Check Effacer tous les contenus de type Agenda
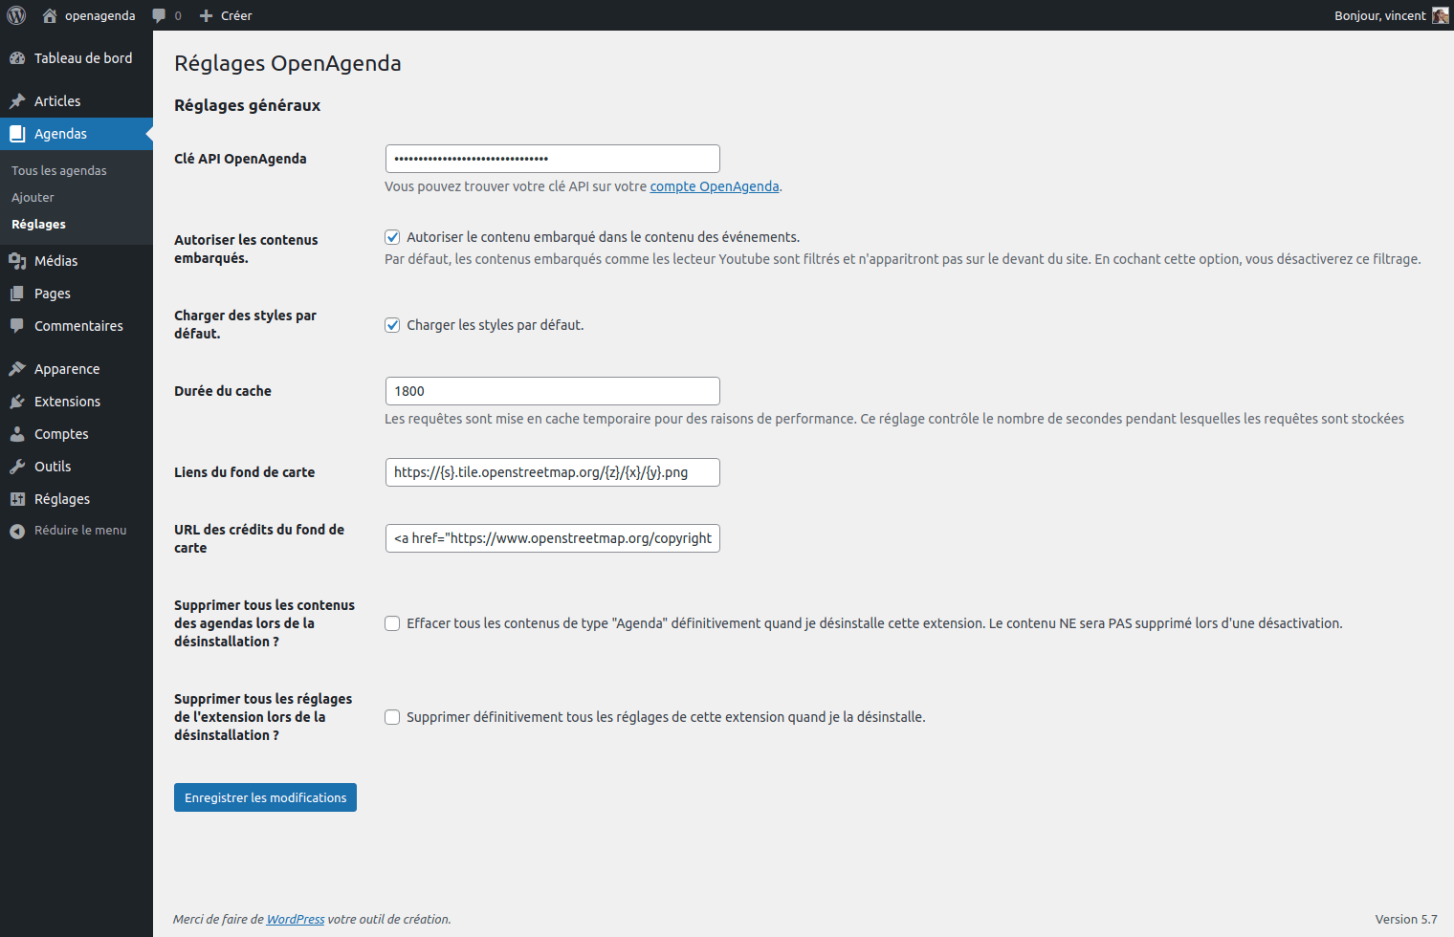Viewport: 1454px width, 937px height. (x=392, y=623)
